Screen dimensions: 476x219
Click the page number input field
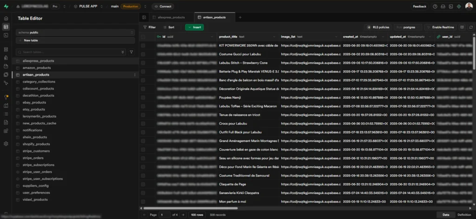click(x=165, y=215)
